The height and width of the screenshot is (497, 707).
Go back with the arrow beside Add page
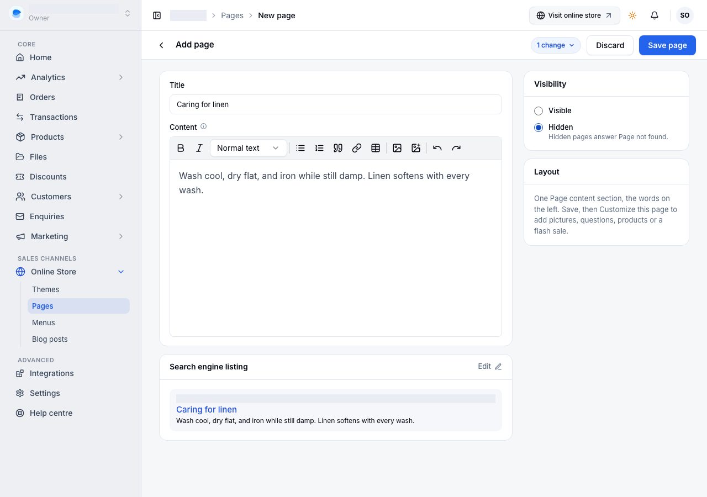pyautogui.click(x=161, y=45)
